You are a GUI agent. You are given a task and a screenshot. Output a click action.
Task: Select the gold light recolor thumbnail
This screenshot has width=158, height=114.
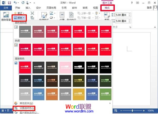79,94
